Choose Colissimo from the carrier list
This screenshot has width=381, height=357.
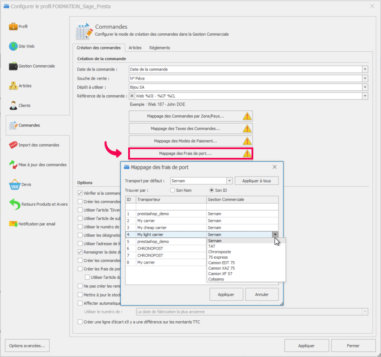coord(217,279)
